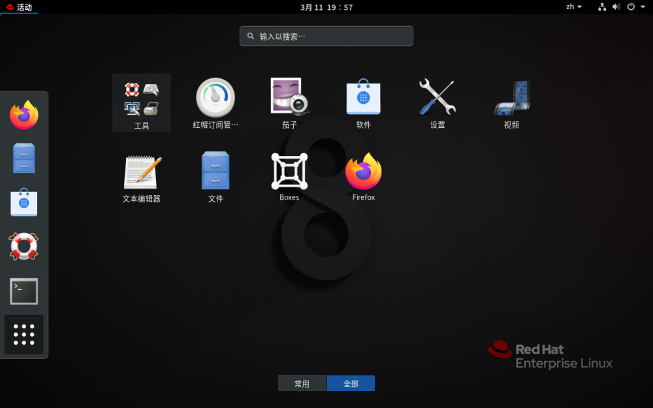Launch Firefox from the app grid
Viewport: 653px width, 408px height.
[x=364, y=177]
